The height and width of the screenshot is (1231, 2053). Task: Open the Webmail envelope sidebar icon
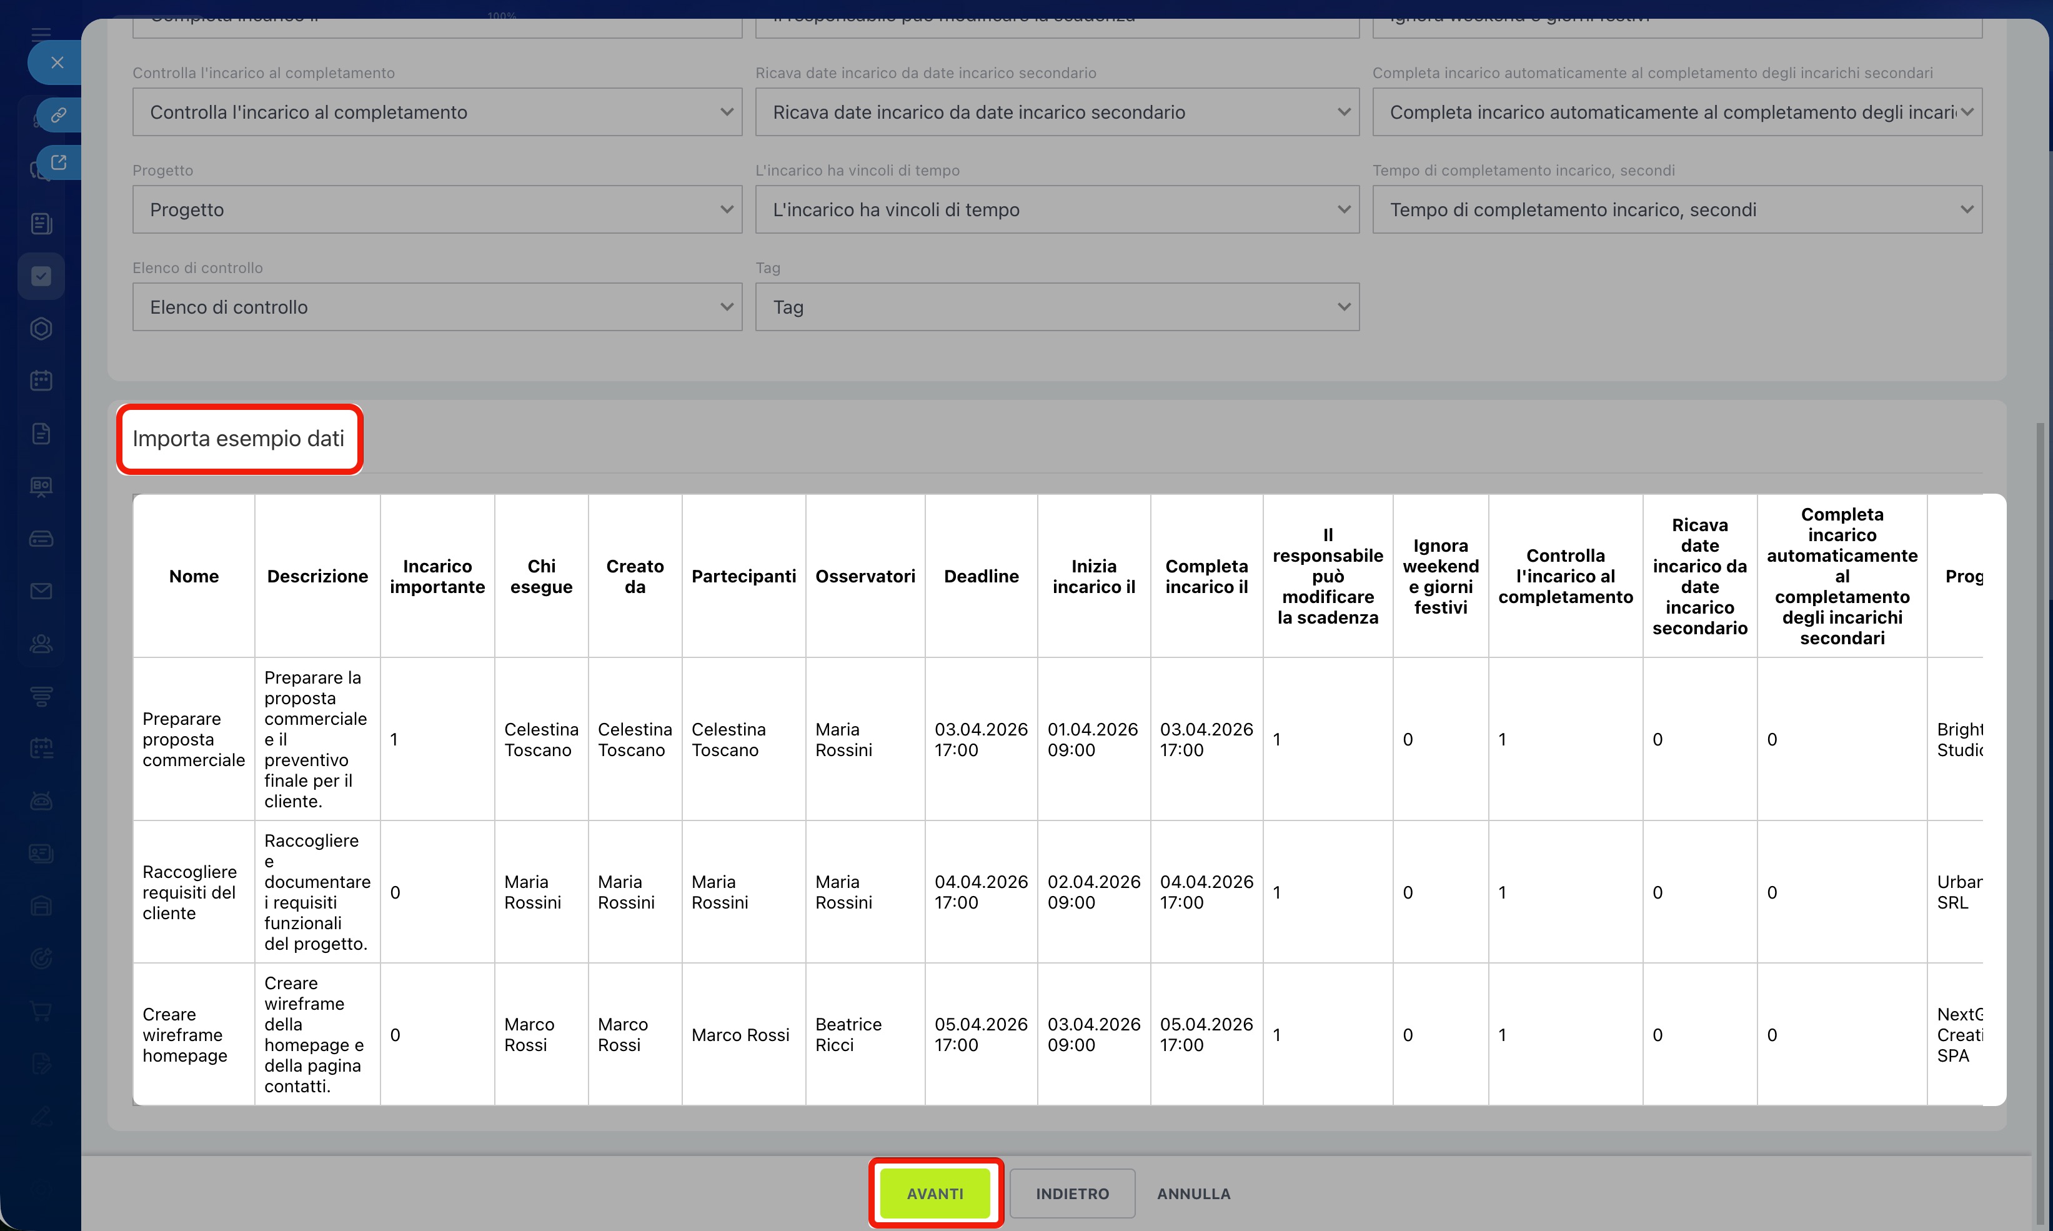pyautogui.click(x=41, y=592)
